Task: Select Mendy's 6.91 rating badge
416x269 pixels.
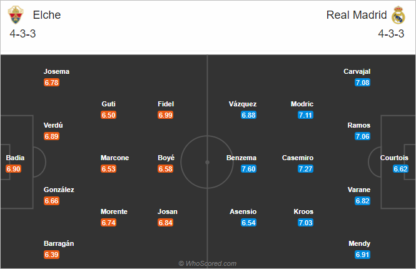Action: (x=363, y=255)
